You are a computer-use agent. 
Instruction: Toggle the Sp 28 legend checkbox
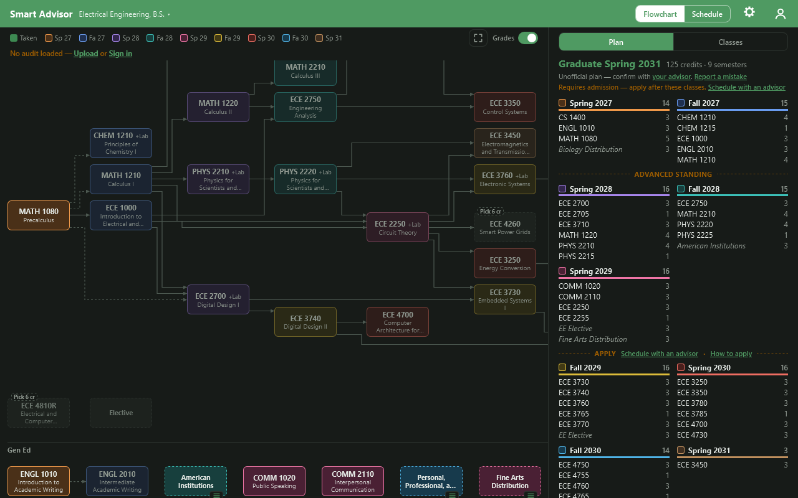(116, 38)
